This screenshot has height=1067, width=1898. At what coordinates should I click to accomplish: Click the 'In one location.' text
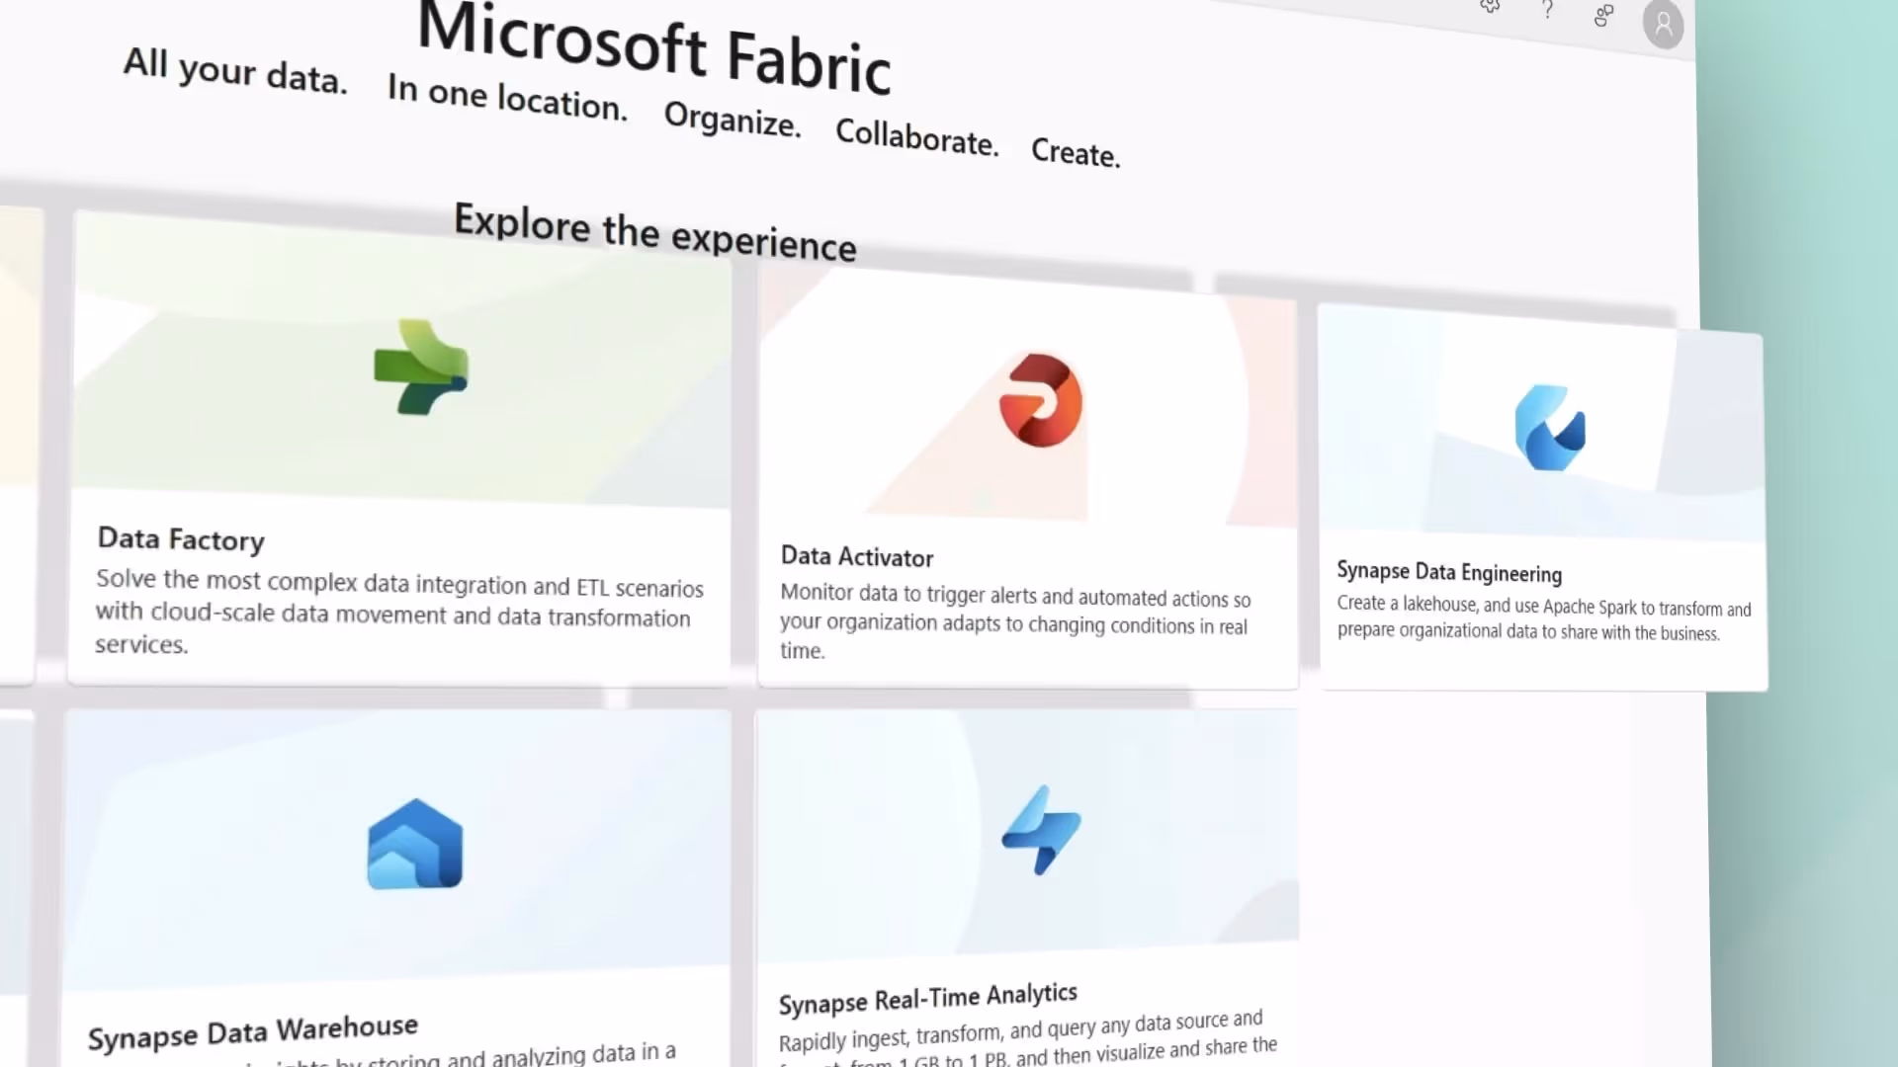coord(507,97)
